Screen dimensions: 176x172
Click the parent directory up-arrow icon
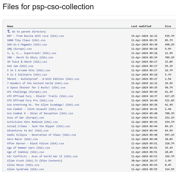coord(9,31)
